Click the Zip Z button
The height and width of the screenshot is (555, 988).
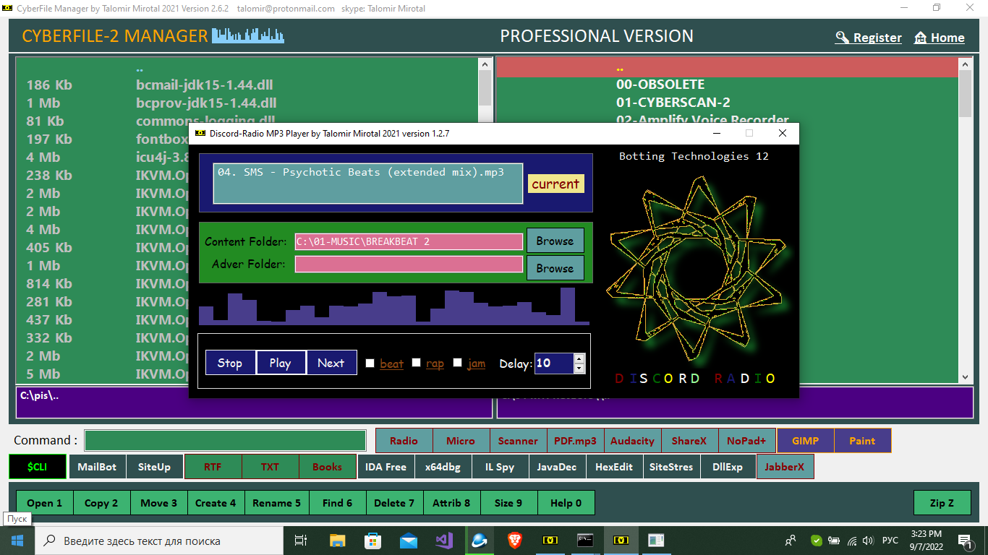point(942,503)
